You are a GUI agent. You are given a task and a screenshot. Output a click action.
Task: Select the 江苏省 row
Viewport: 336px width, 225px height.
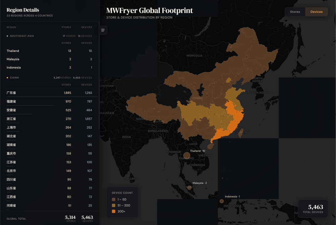click(49, 162)
